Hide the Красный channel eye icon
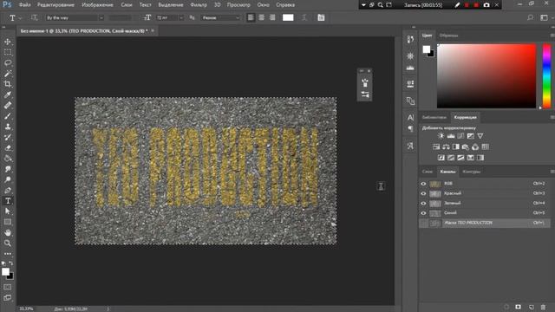 pyautogui.click(x=423, y=194)
